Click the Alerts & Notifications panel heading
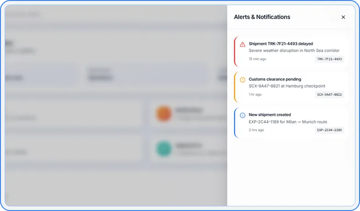 click(x=262, y=17)
